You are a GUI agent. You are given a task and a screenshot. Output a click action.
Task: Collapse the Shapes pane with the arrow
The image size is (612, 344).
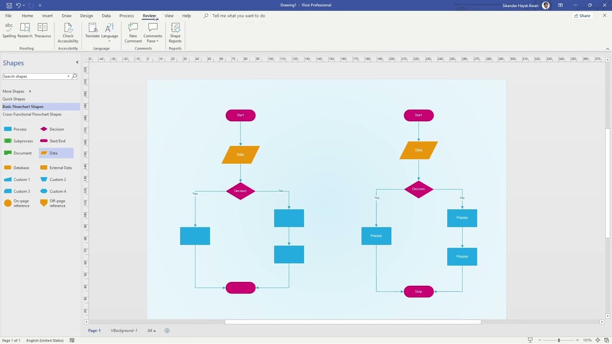77,62
